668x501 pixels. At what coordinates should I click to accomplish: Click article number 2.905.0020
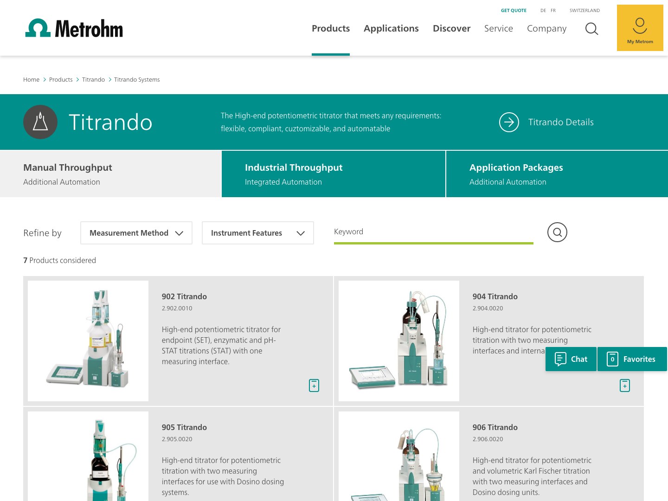click(177, 439)
